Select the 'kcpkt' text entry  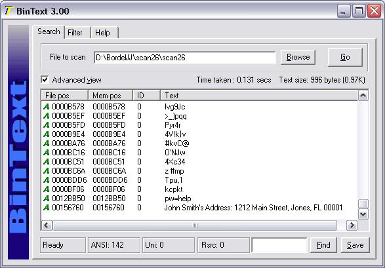click(174, 189)
